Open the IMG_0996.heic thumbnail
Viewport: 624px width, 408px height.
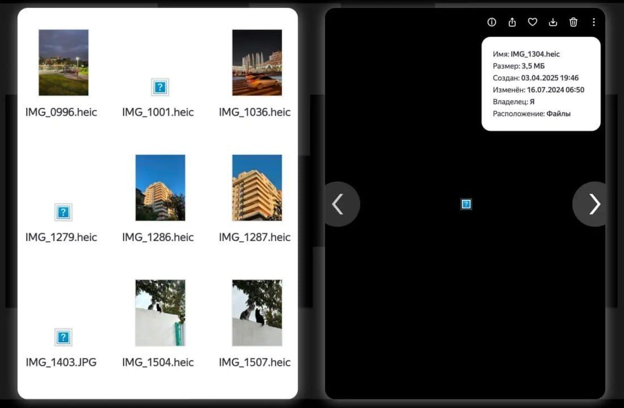[x=64, y=62]
